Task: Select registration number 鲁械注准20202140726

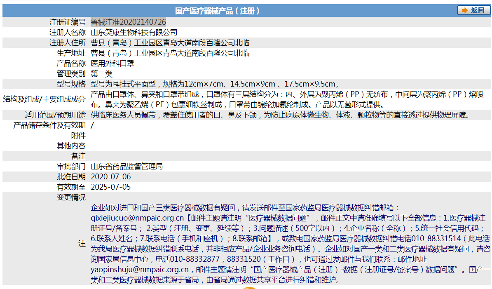Action: [x=128, y=22]
